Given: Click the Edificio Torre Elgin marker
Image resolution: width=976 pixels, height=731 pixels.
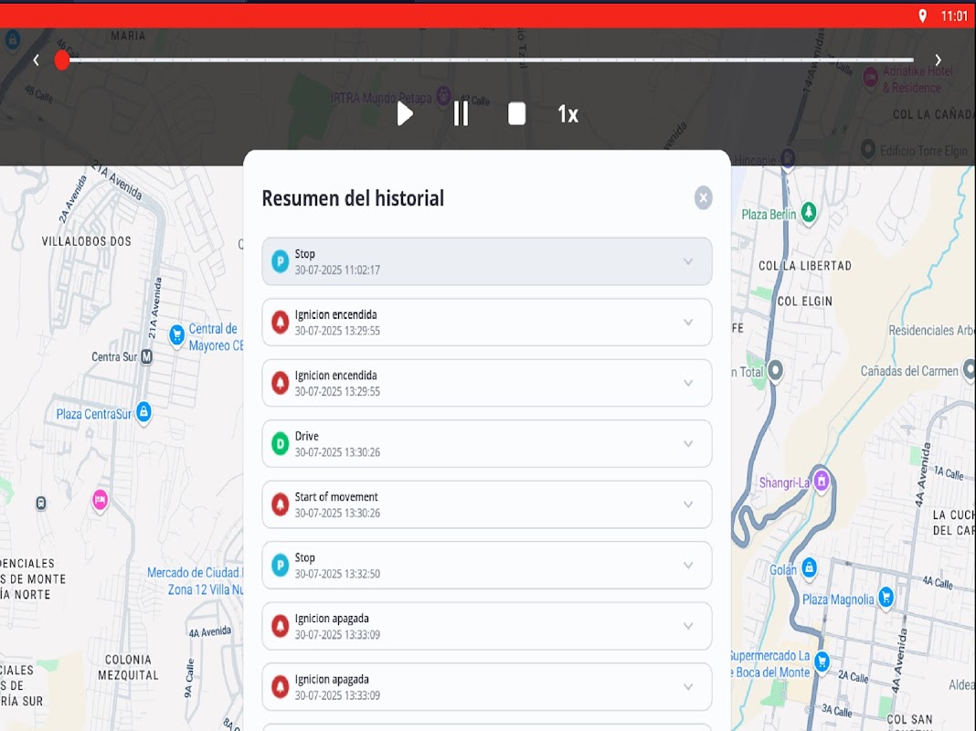Looking at the screenshot, I should (x=867, y=149).
